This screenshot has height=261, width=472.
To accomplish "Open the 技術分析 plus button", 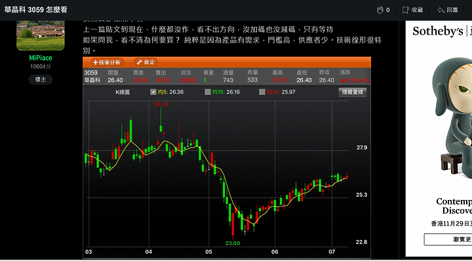I will pos(107,62).
